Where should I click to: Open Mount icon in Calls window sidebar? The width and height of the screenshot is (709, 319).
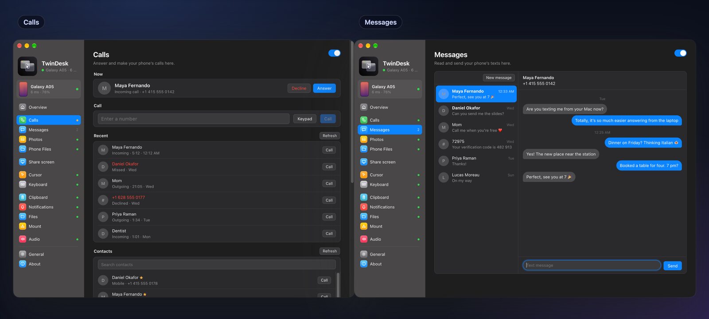click(23, 226)
